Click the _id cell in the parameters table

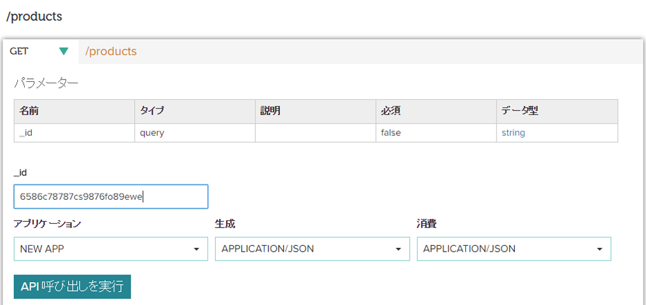(x=26, y=133)
